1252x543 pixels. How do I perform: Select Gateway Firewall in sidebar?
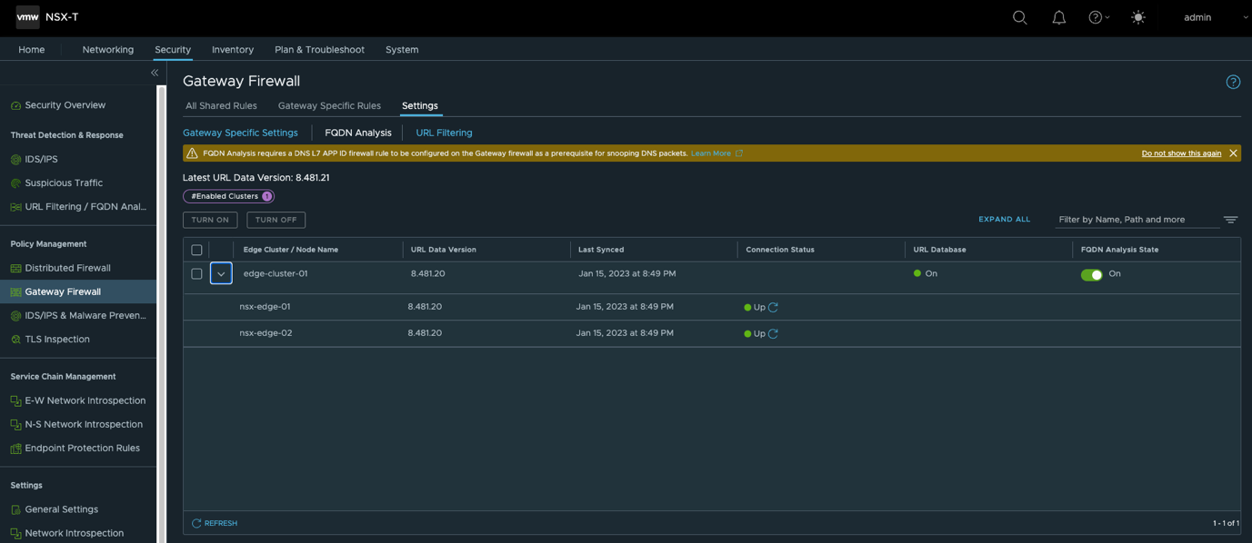point(78,291)
